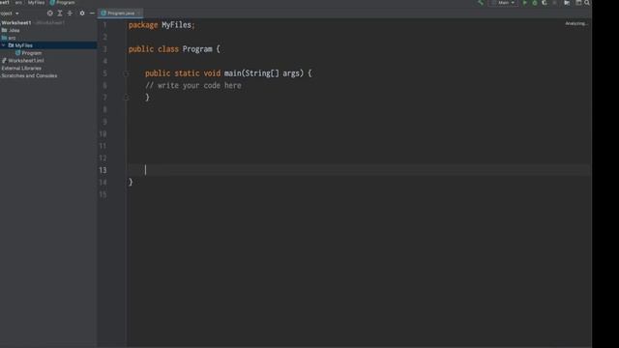The image size is (619, 348).
Task: Collapse the MyFiles package arrow
Action: click(4, 45)
